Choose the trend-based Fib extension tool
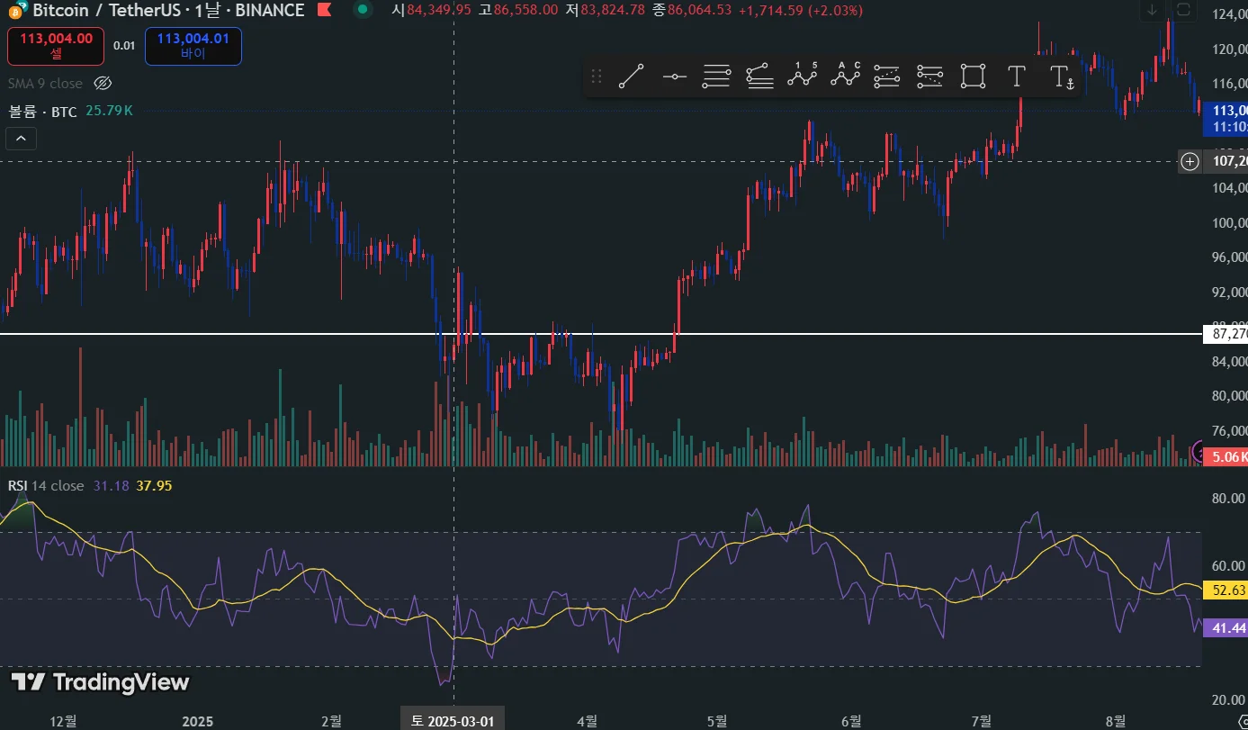 click(x=759, y=77)
